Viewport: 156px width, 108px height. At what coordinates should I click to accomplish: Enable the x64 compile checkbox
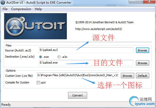(38, 83)
